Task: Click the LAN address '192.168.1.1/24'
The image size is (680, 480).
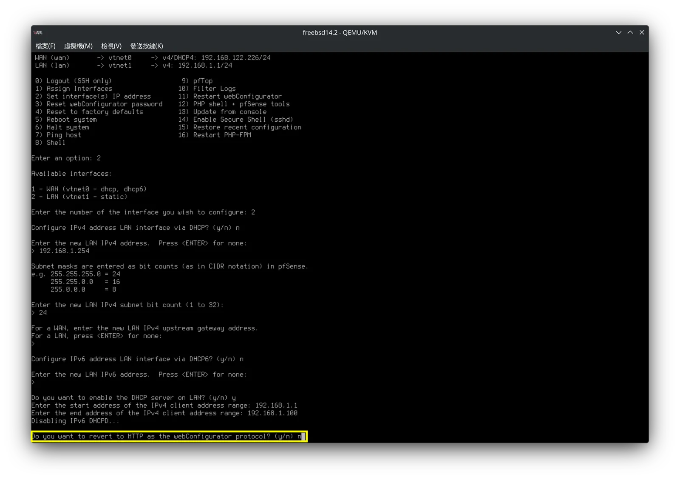Action: pos(205,66)
